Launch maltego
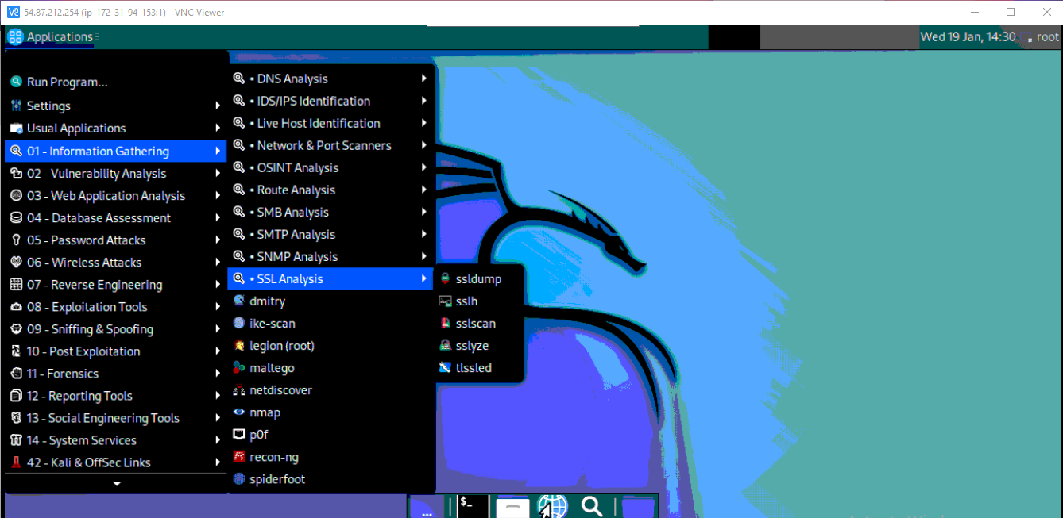This screenshot has width=1063, height=518. coord(331,368)
